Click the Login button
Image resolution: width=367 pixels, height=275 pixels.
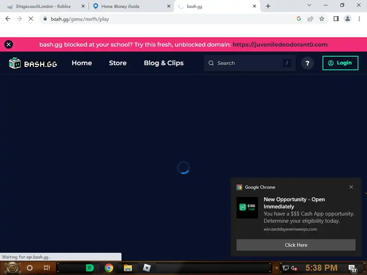coord(340,63)
